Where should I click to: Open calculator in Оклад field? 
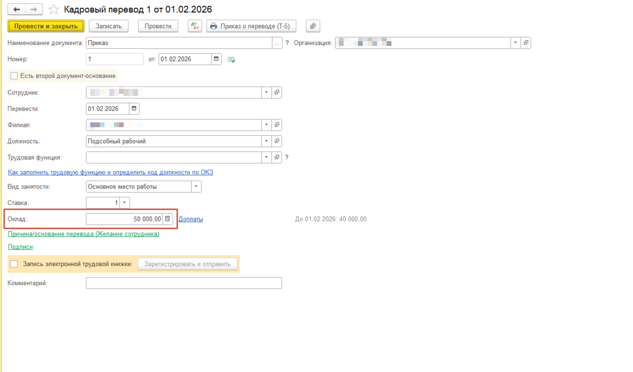[167, 219]
